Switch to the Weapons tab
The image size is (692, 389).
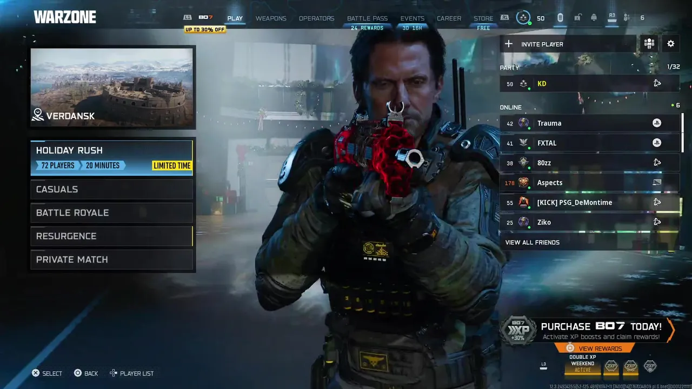click(x=271, y=18)
